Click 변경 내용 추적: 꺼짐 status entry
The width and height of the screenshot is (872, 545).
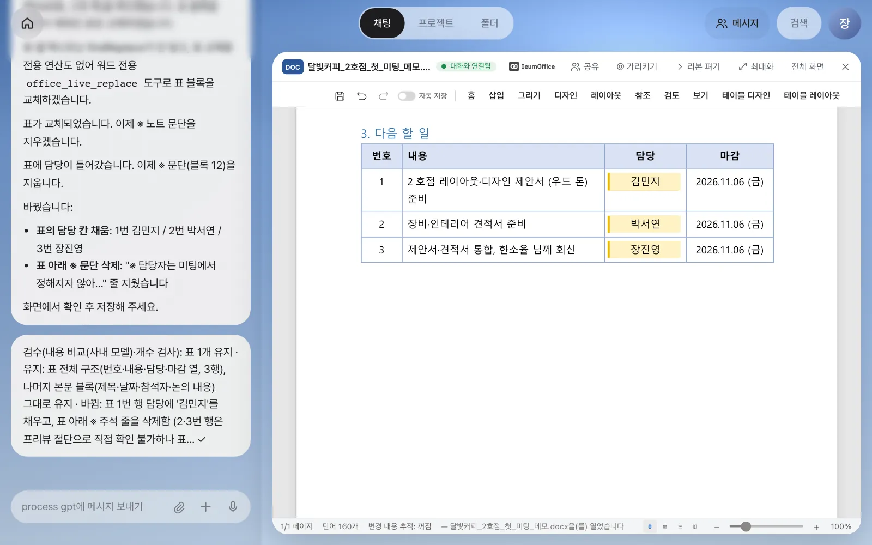tap(399, 526)
